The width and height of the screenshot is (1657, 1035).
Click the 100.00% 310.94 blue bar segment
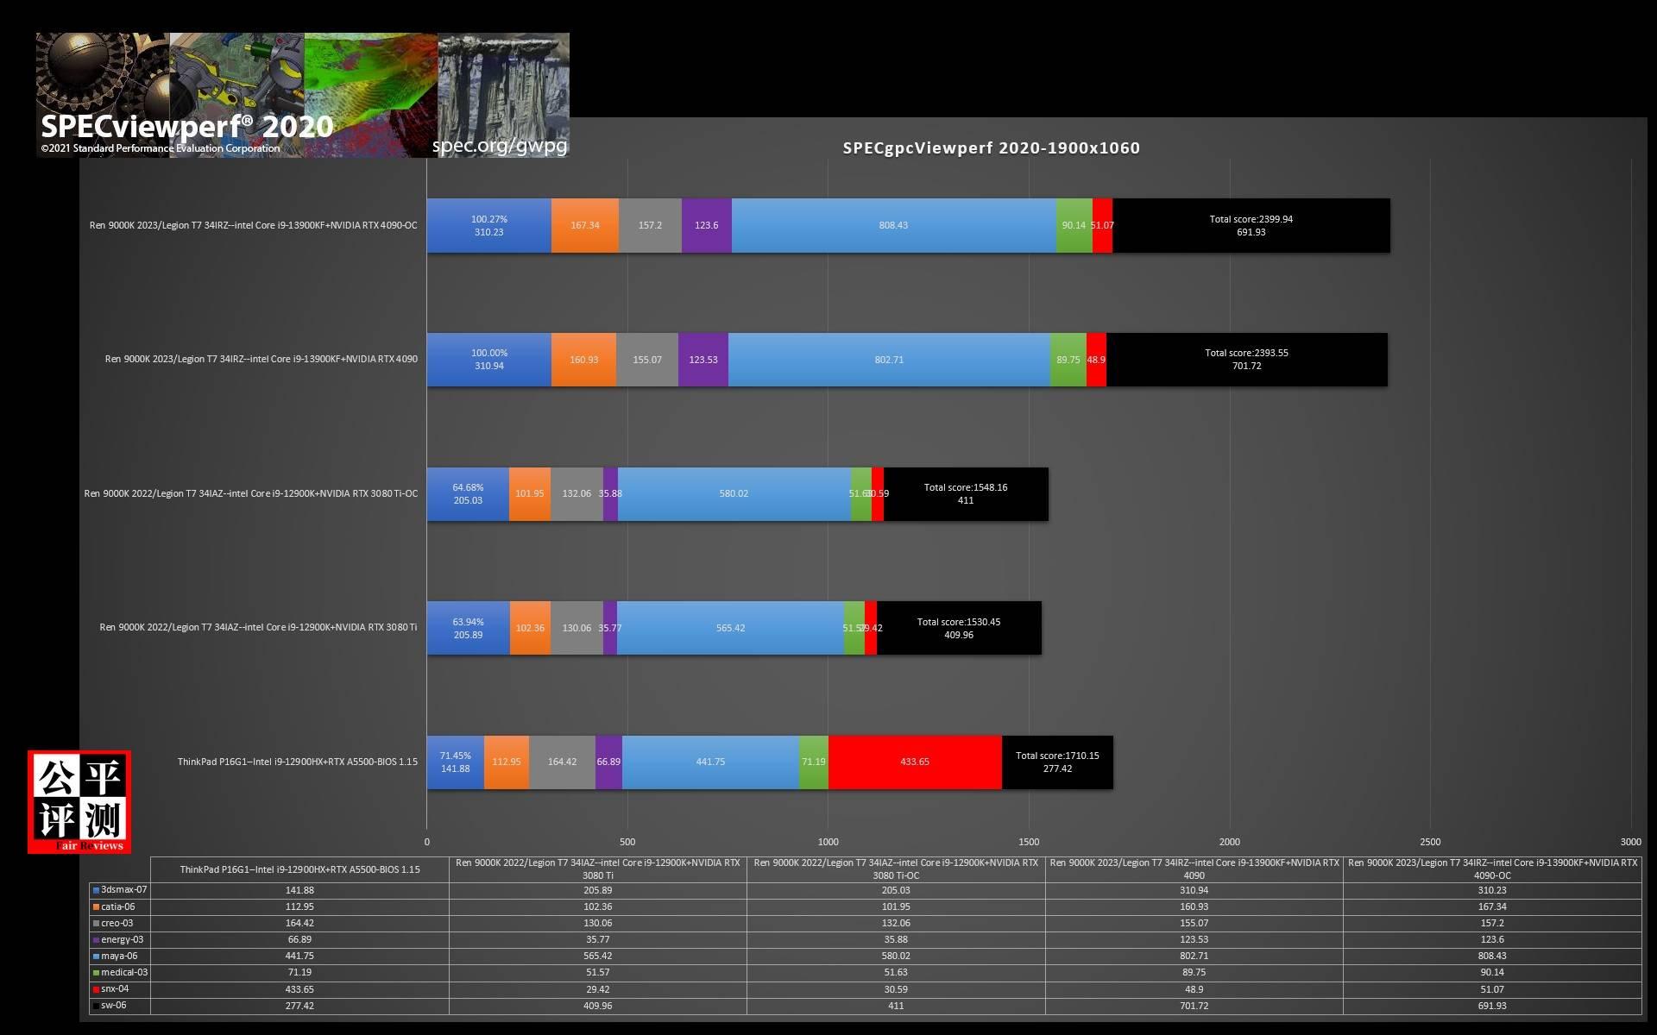488,360
